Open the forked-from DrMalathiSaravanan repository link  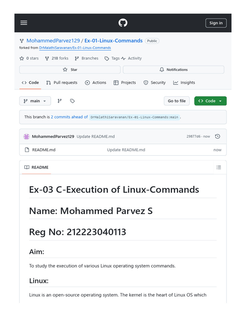tap(75, 48)
